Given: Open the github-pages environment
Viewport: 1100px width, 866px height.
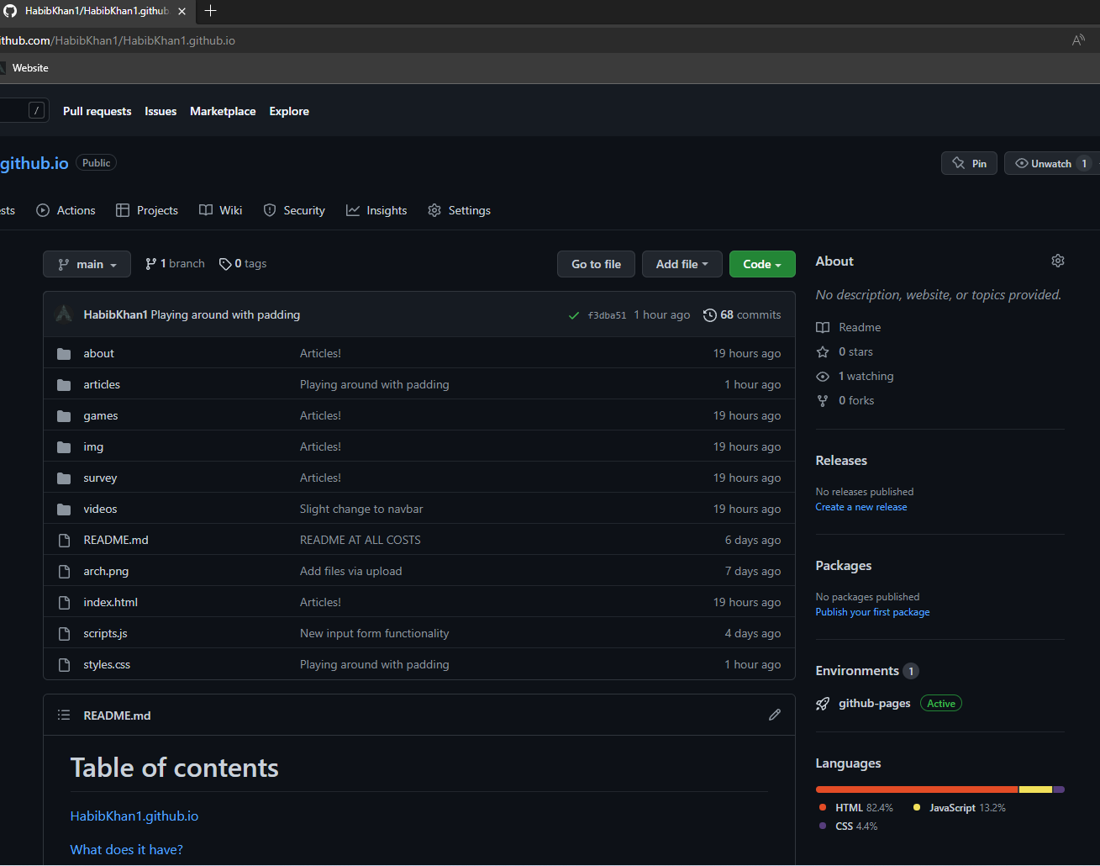Looking at the screenshot, I should [875, 704].
